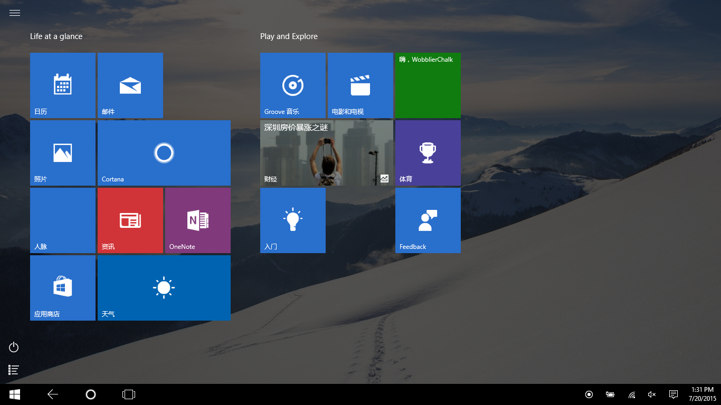The height and width of the screenshot is (405, 721).
Task: Open the 照片 (Photos) app
Action: [62, 152]
